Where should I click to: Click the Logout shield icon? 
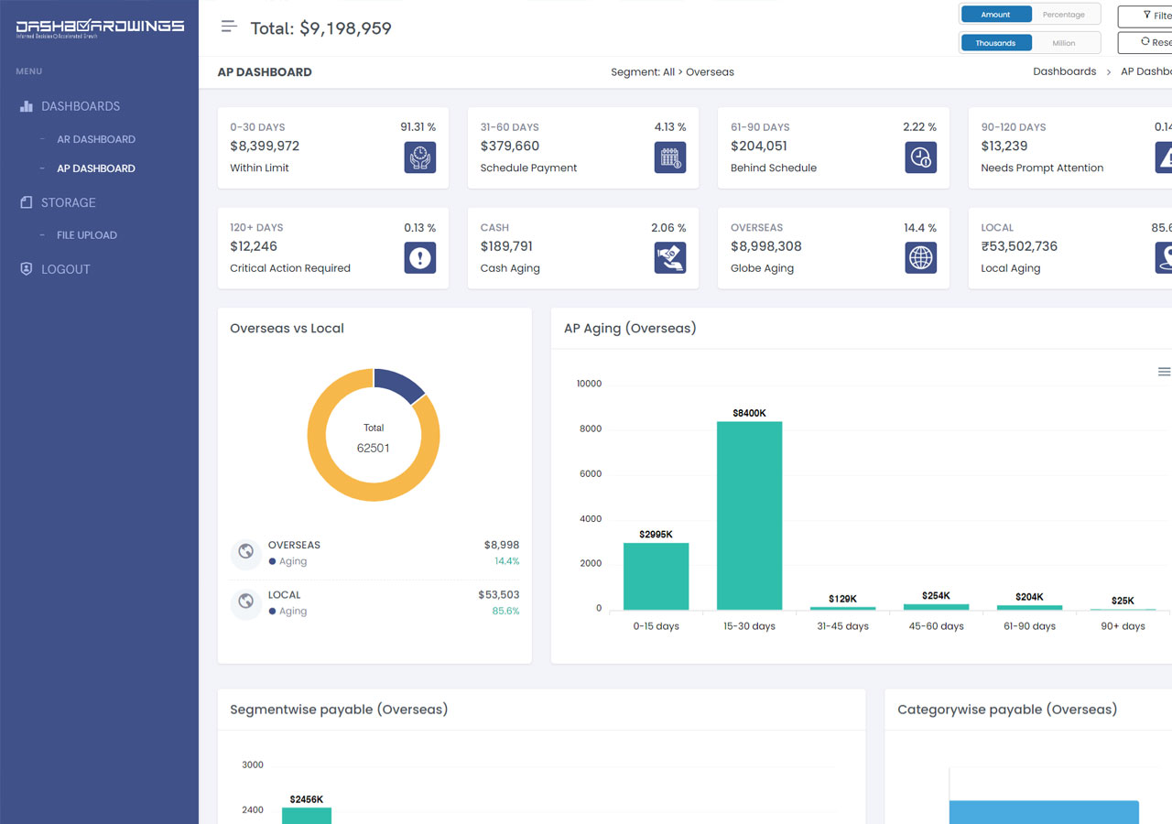pos(26,269)
